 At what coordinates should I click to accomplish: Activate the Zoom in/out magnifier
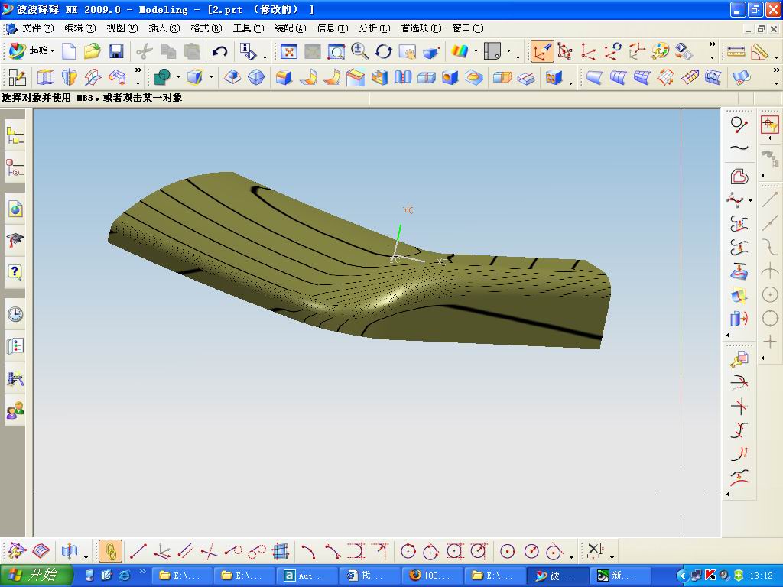point(359,51)
